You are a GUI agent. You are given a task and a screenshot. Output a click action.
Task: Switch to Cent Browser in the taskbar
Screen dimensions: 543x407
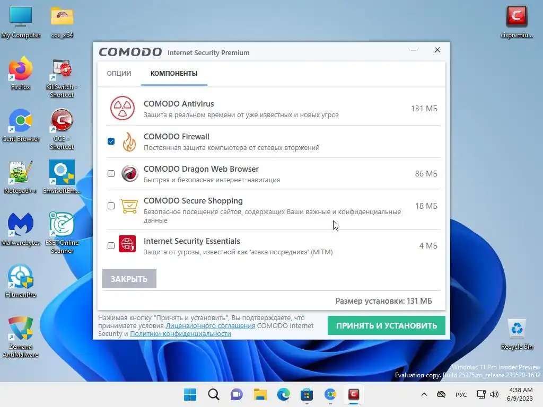330,394
